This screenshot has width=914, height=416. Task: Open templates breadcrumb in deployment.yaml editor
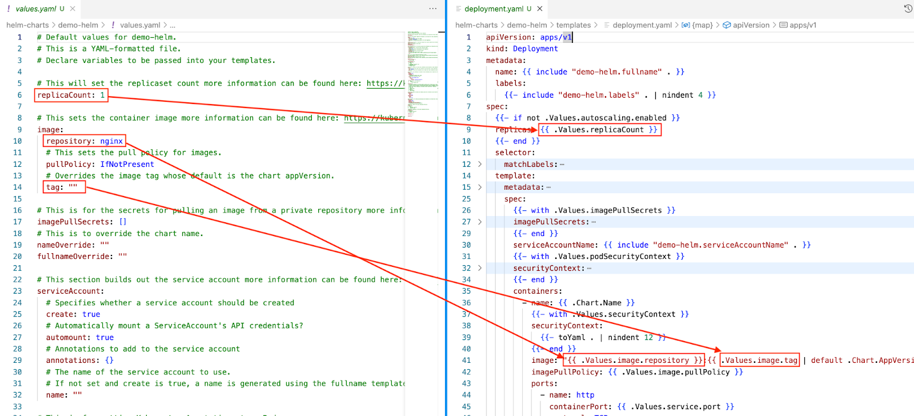click(x=574, y=25)
